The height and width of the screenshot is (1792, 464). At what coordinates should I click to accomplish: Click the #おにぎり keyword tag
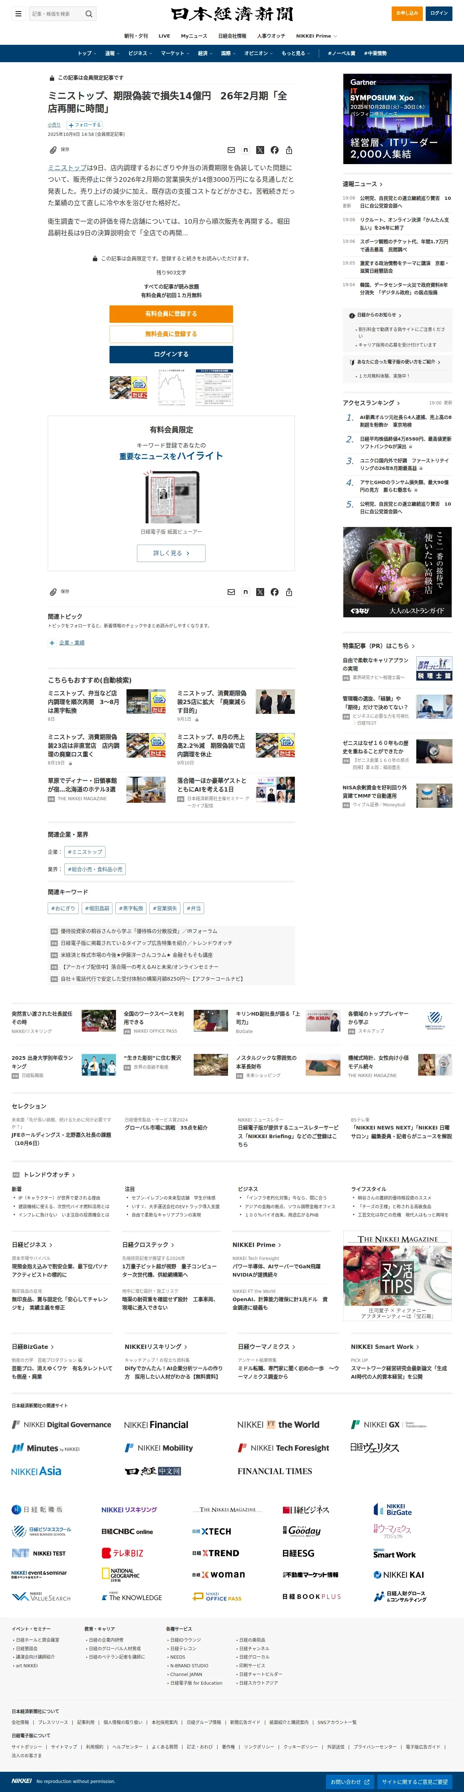point(63,909)
